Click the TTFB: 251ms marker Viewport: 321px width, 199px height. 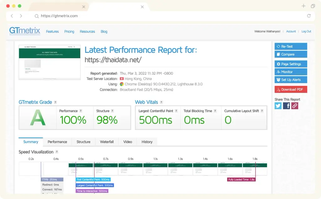(52, 180)
